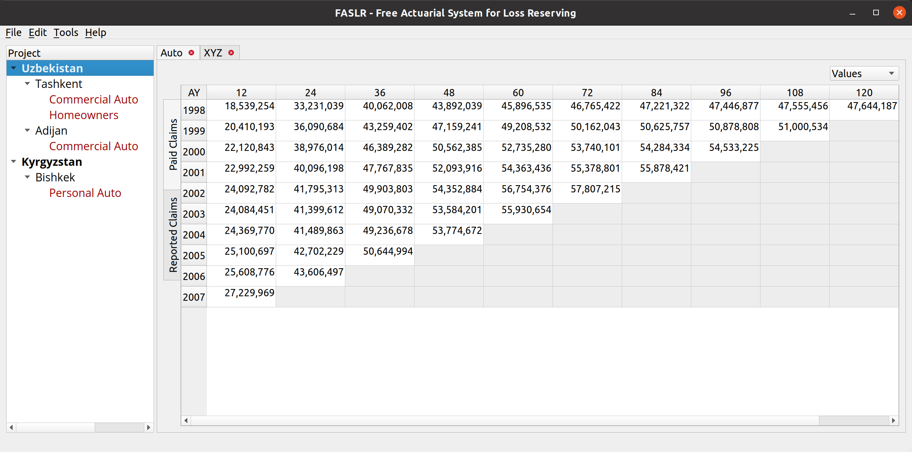Close the XYZ tab with red icon
The image size is (912, 452).
231,53
